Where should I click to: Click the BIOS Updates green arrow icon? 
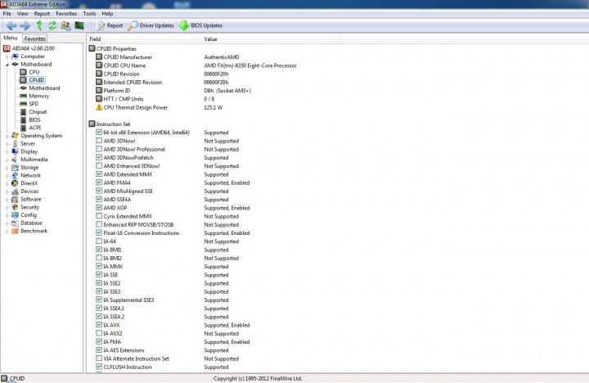pyautogui.click(x=184, y=25)
